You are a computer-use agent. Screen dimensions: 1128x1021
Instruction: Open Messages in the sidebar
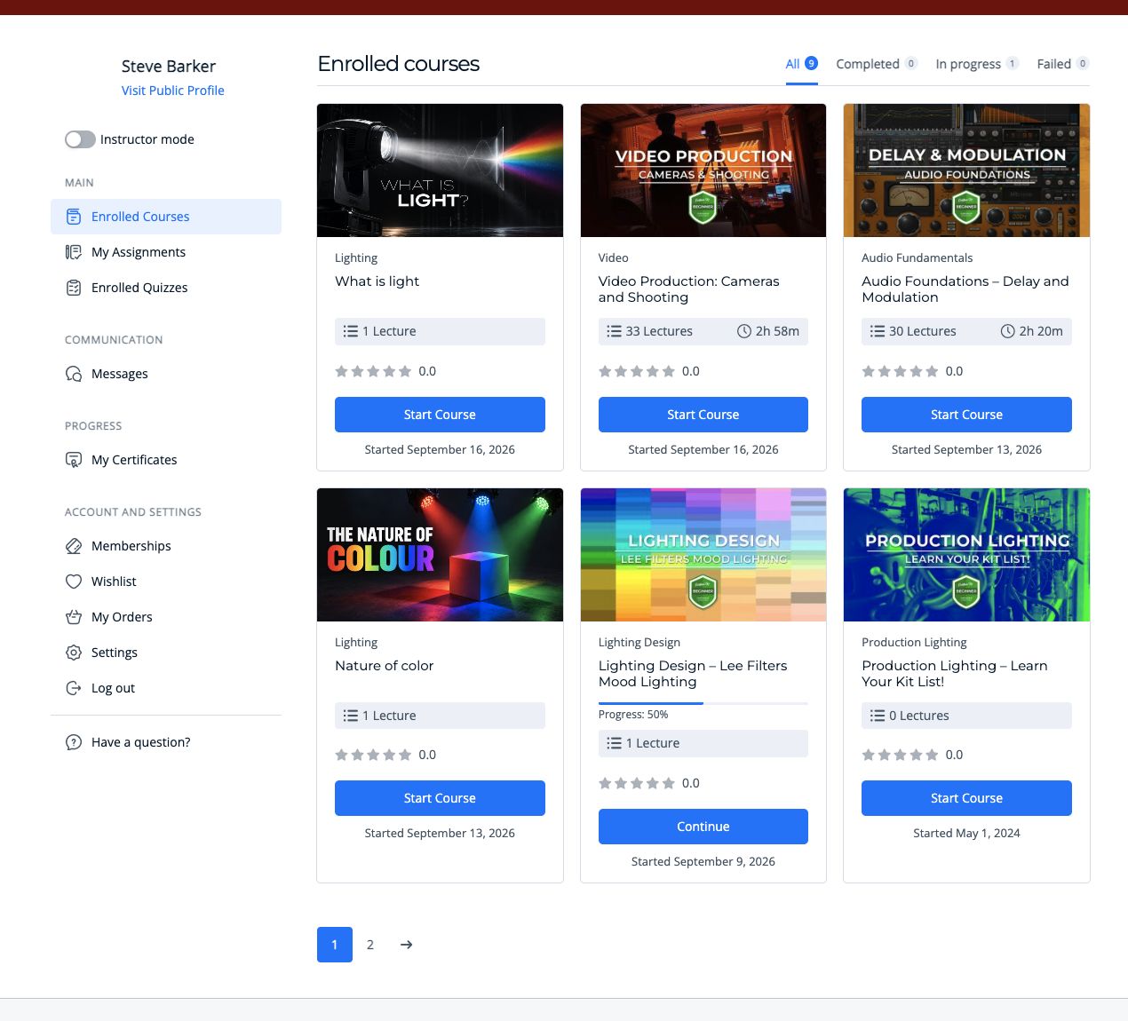(166, 374)
